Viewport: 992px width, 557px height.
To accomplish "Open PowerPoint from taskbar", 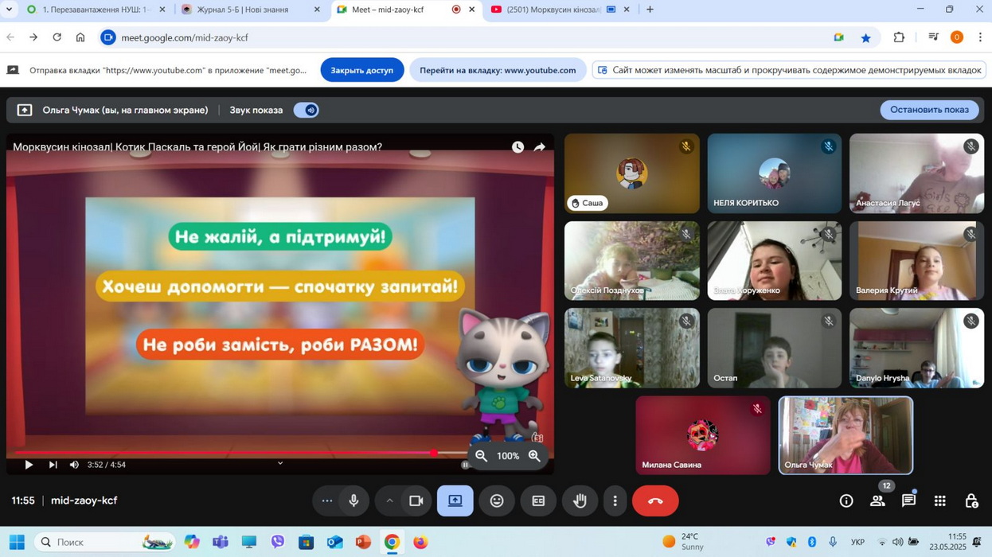I will point(363,542).
